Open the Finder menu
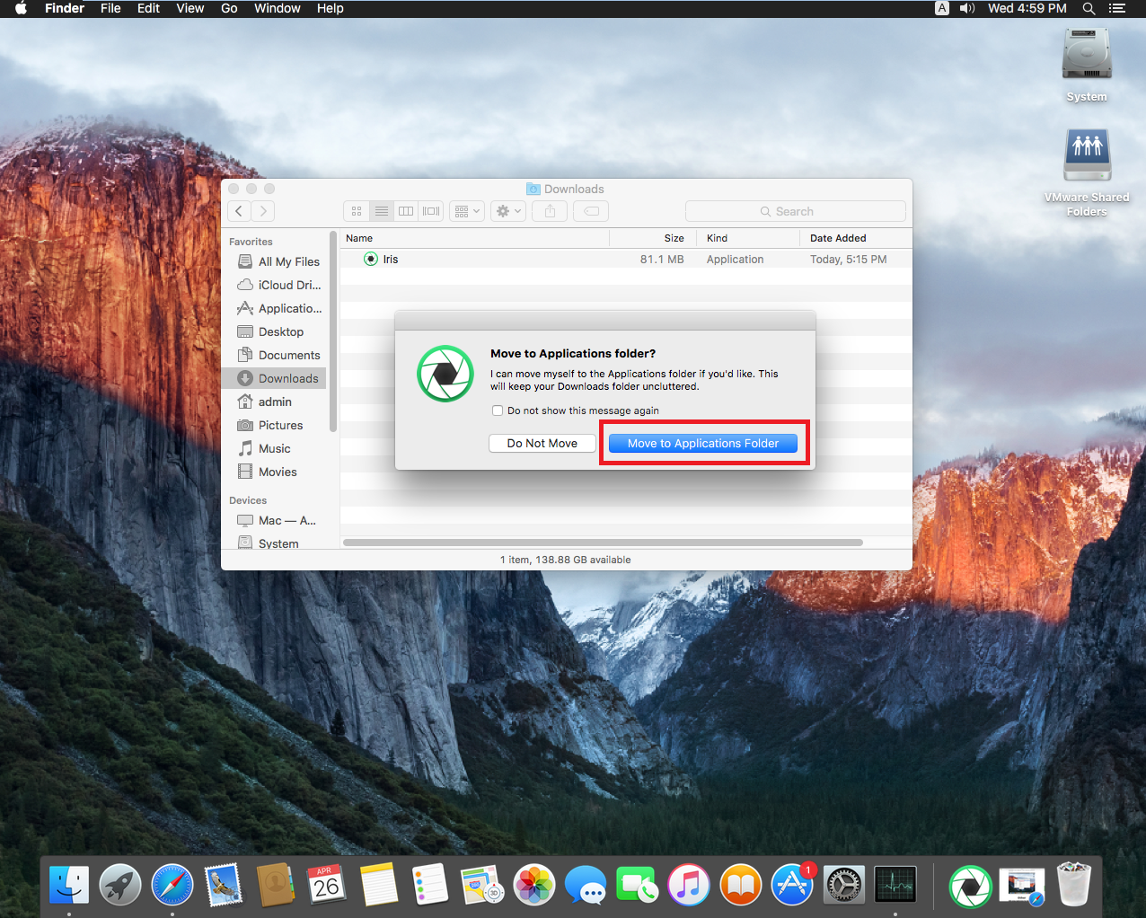Screen dimensions: 1146x918 coord(65,8)
